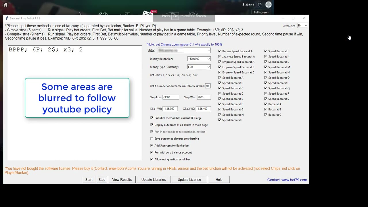Open View Results
The height and width of the screenshot is (207, 368).
coord(122,180)
